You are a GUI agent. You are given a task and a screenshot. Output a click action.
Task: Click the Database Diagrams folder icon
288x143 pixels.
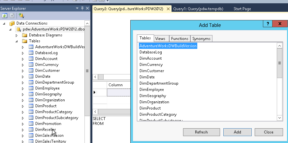(x=25, y=35)
